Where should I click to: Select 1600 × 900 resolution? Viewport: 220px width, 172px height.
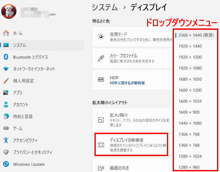189,112
